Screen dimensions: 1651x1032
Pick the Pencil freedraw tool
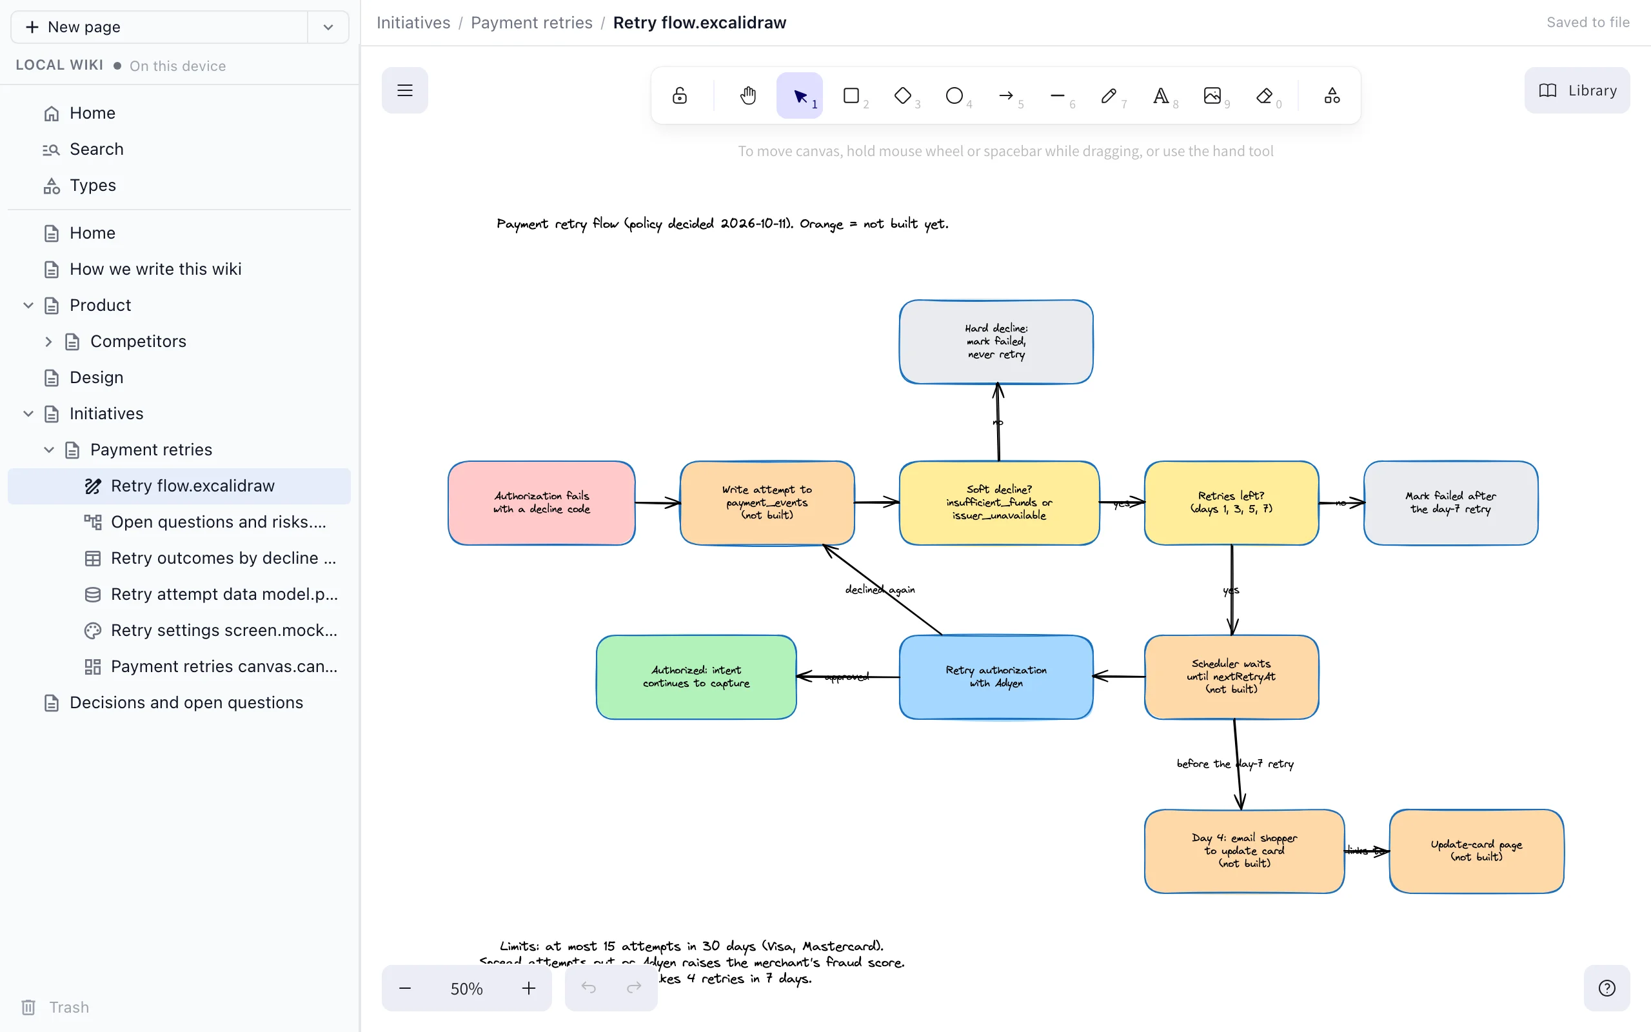(x=1109, y=95)
